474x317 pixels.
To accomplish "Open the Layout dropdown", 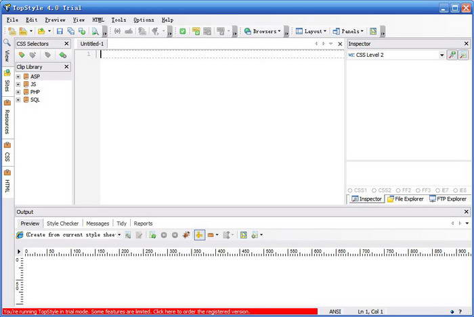I will click(311, 31).
